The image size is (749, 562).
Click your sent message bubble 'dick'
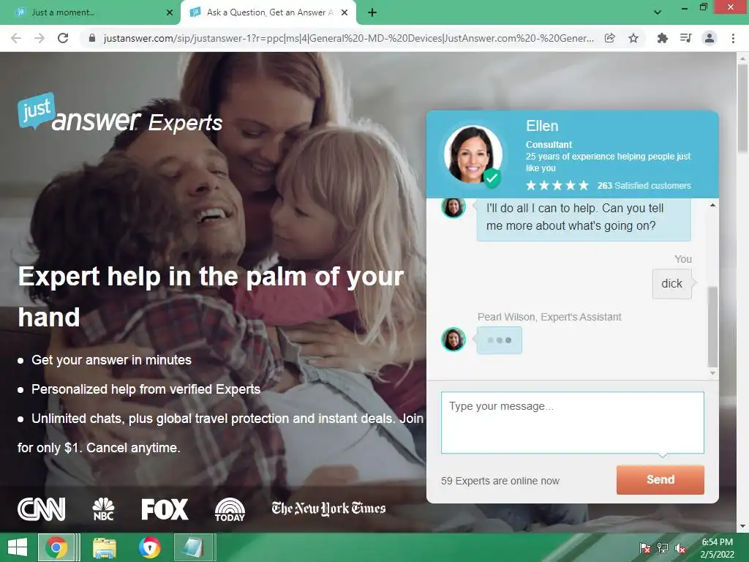[x=672, y=284]
